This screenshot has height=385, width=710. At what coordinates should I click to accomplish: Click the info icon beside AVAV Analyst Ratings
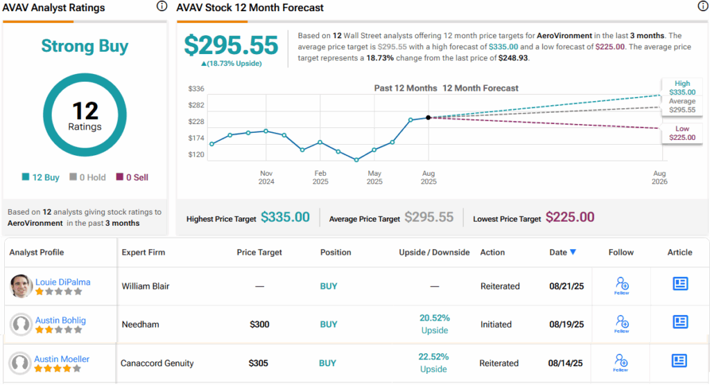(x=162, y=7)
